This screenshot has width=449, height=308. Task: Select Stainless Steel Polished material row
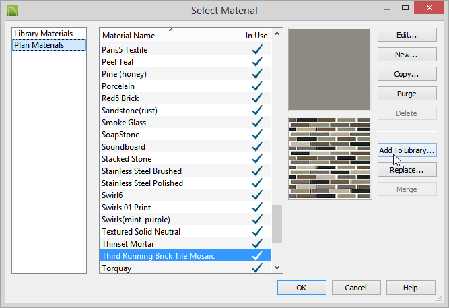[185, 183]
